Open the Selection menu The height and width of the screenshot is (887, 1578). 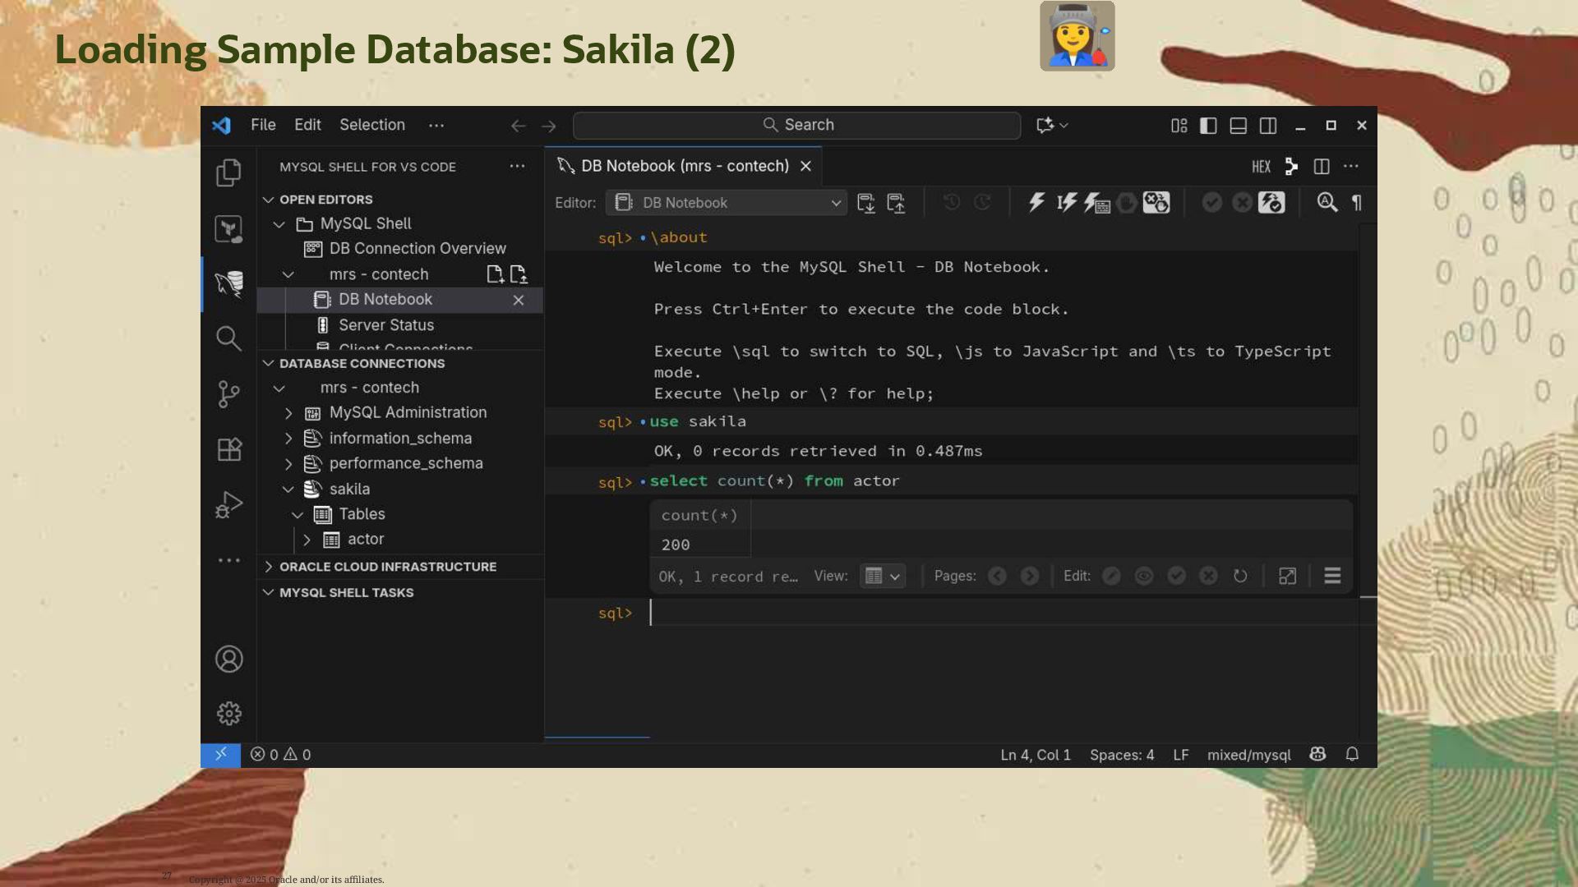pos(371,125)
